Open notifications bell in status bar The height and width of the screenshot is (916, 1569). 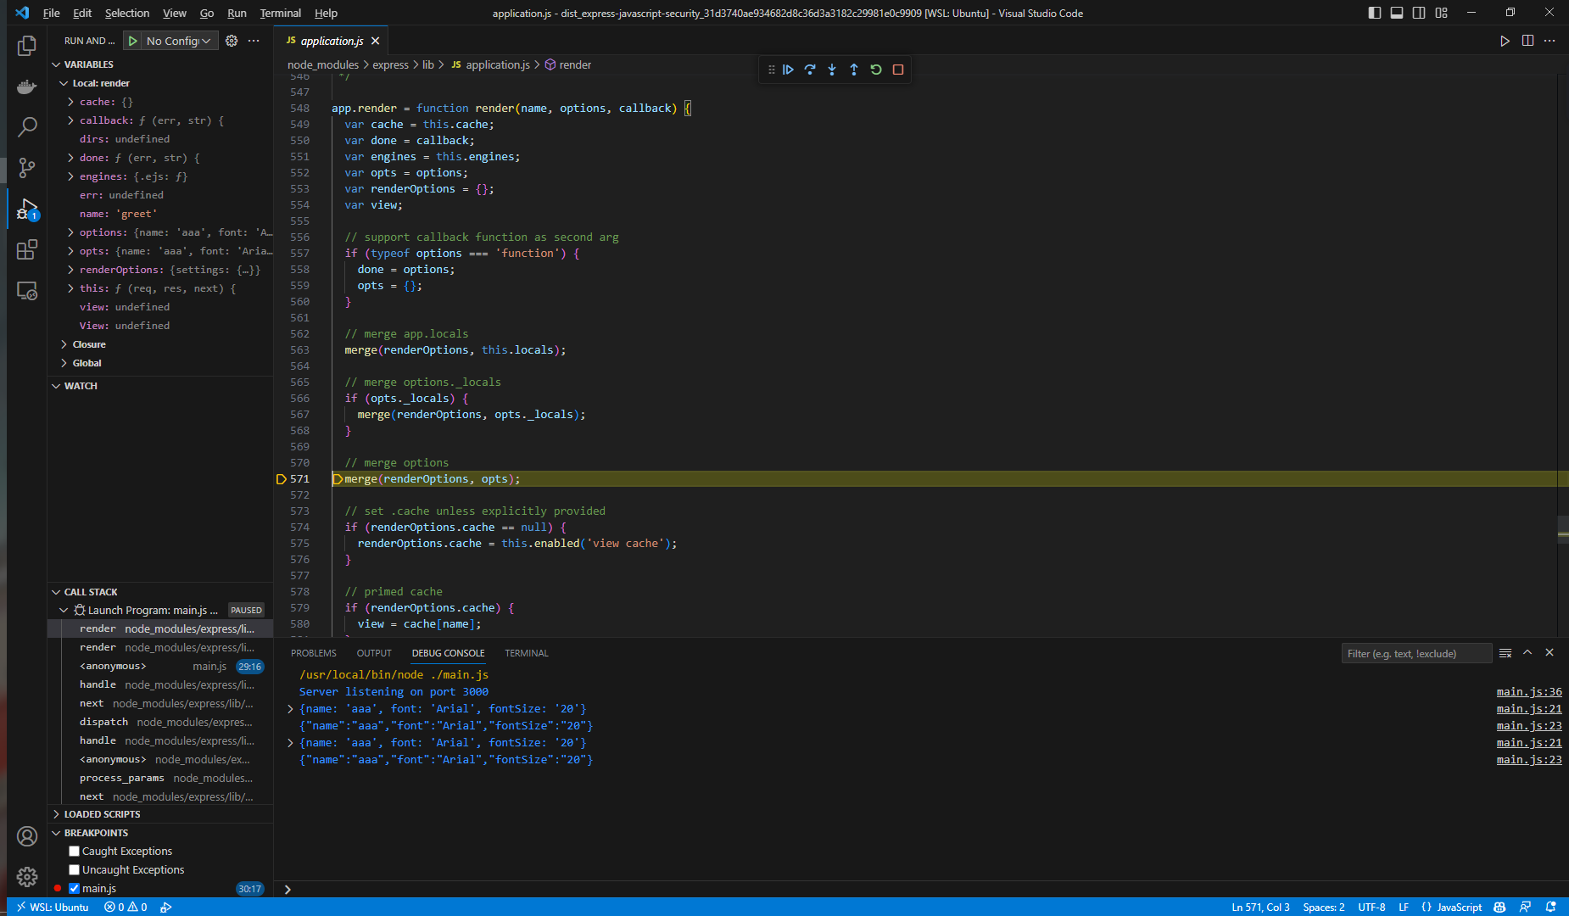coord(1550,907)
